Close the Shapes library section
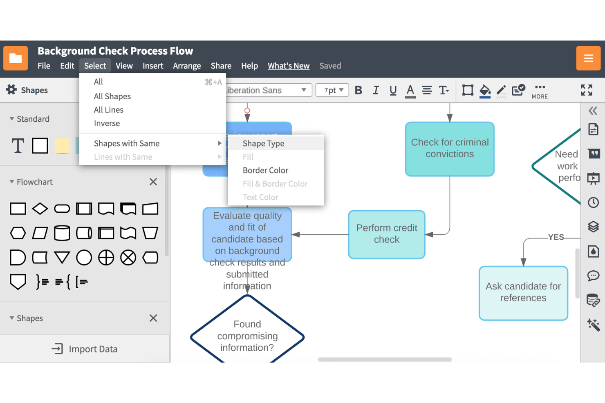This screenshot has height=403, width=605. (153, 318)
